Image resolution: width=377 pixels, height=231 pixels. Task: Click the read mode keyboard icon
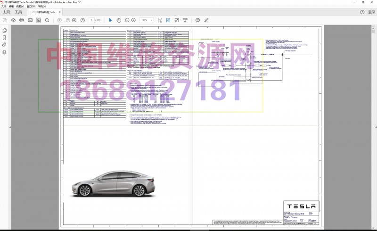click(x=185, y=20)
